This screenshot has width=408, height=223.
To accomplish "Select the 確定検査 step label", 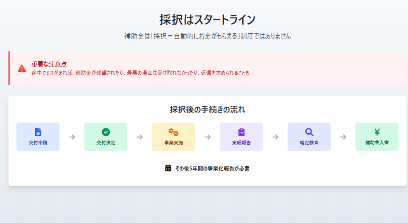I will [309, 142].
